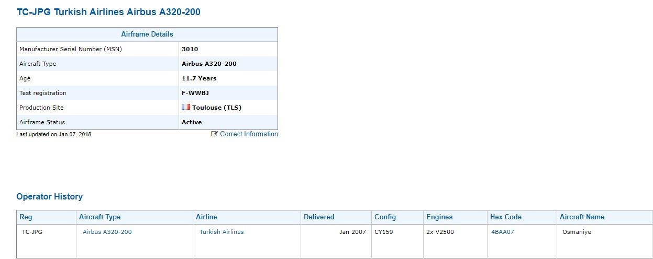Viewport: 653px width, 259px height.
Task: Click the Airline column header
Action: point(247,217)
